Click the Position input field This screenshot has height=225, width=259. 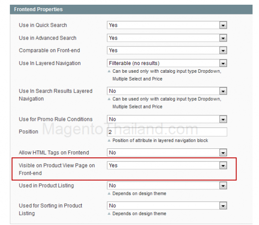tap(167, 132)
